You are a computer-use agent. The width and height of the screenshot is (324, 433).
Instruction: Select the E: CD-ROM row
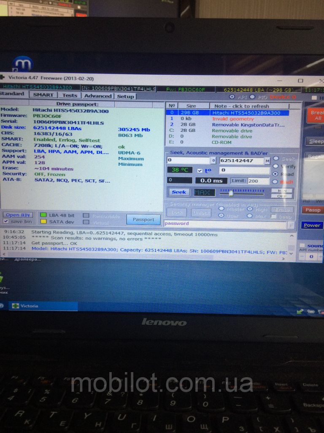[227, 142]
